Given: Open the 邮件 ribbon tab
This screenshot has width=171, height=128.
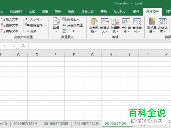Looking at the screenshot, I should tap(136, 11).
